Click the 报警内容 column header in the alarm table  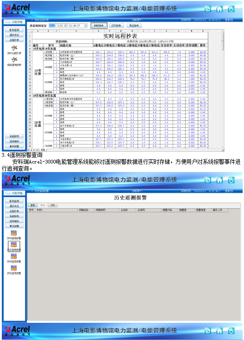pos(170,210)
